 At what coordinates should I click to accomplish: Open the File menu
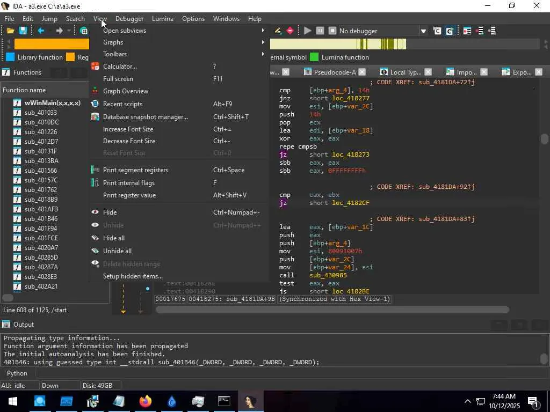pos(9,19)
